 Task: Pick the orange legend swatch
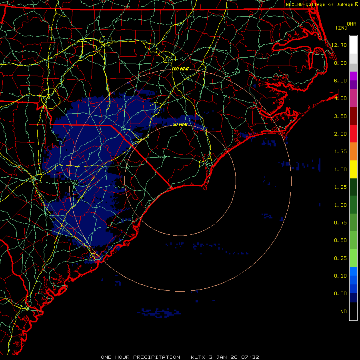point(353,152)
